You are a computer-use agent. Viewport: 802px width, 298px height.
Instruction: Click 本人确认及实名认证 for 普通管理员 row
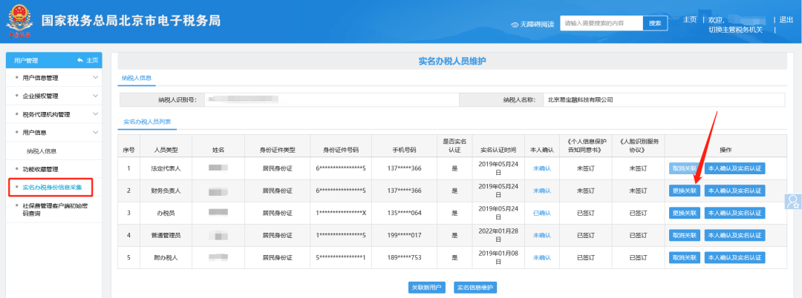(x=734, y=235)
